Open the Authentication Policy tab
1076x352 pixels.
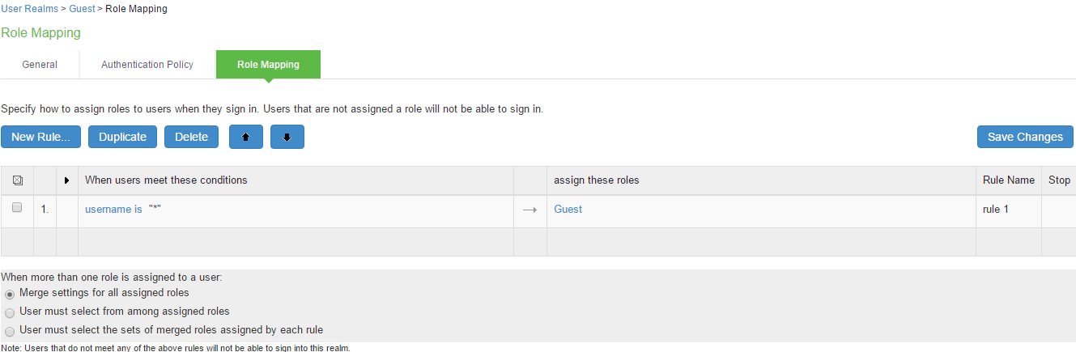(x=147, y=65)
